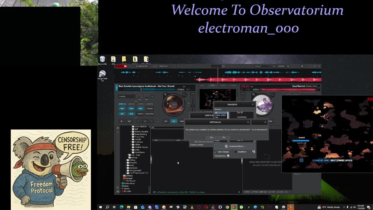
Task: Open taskbar Search icon
Action: 107,207
